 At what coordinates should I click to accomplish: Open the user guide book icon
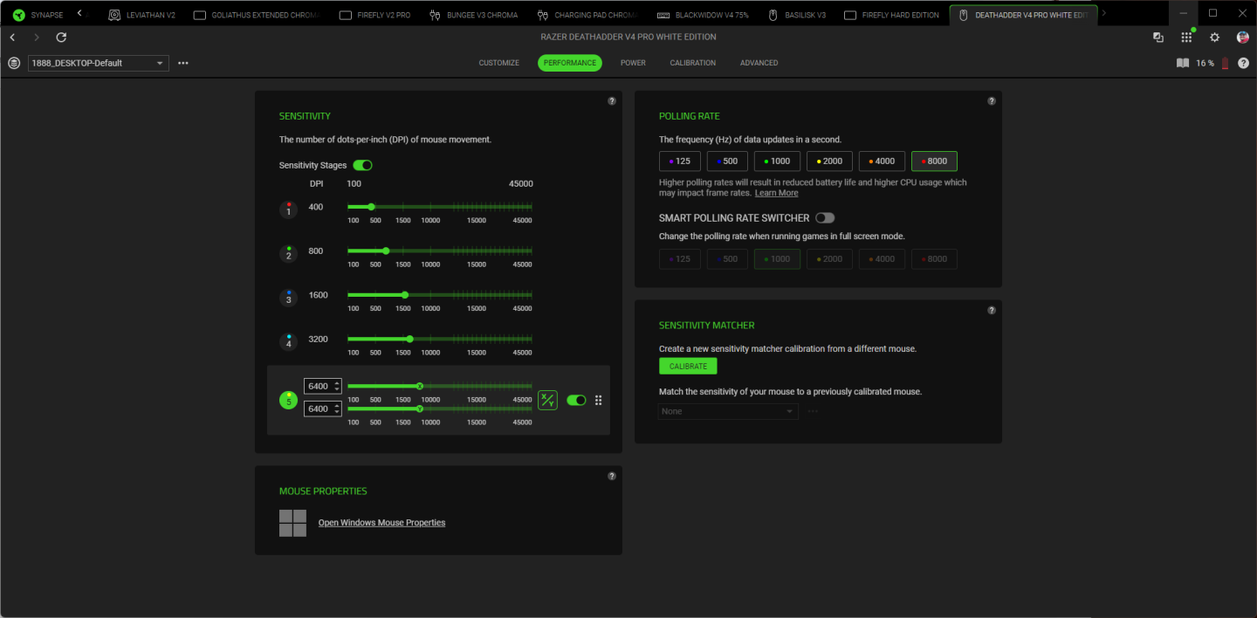(x=1183, y=63)
